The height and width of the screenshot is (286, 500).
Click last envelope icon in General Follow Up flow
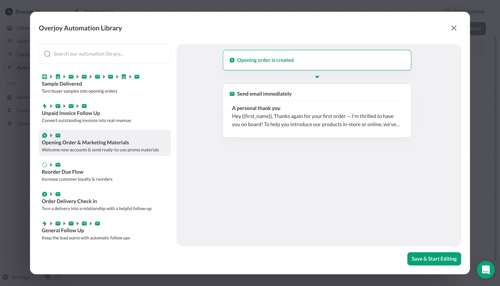pyautogui.click(x=97, y=223)
